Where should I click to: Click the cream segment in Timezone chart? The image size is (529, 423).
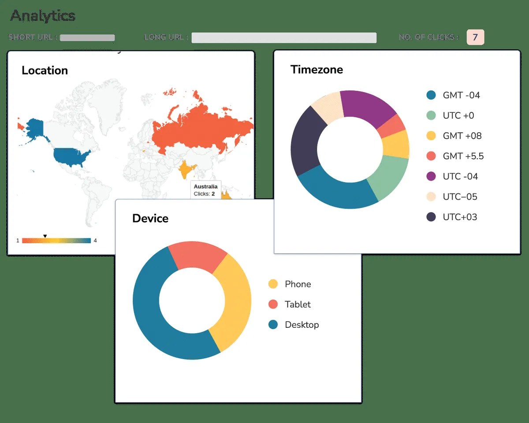tap(328, 106)
